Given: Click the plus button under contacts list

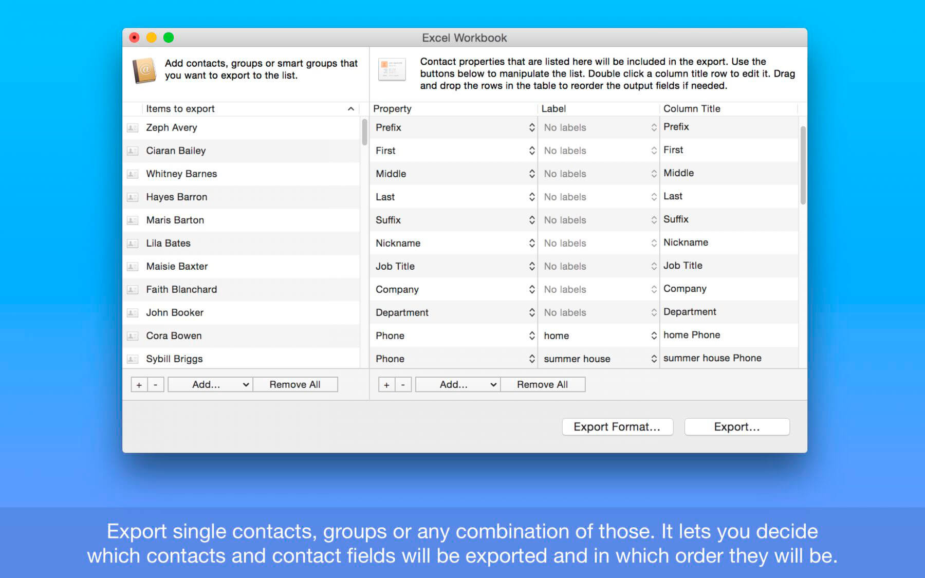Looking at the screenshot, I should coord(139,385).
